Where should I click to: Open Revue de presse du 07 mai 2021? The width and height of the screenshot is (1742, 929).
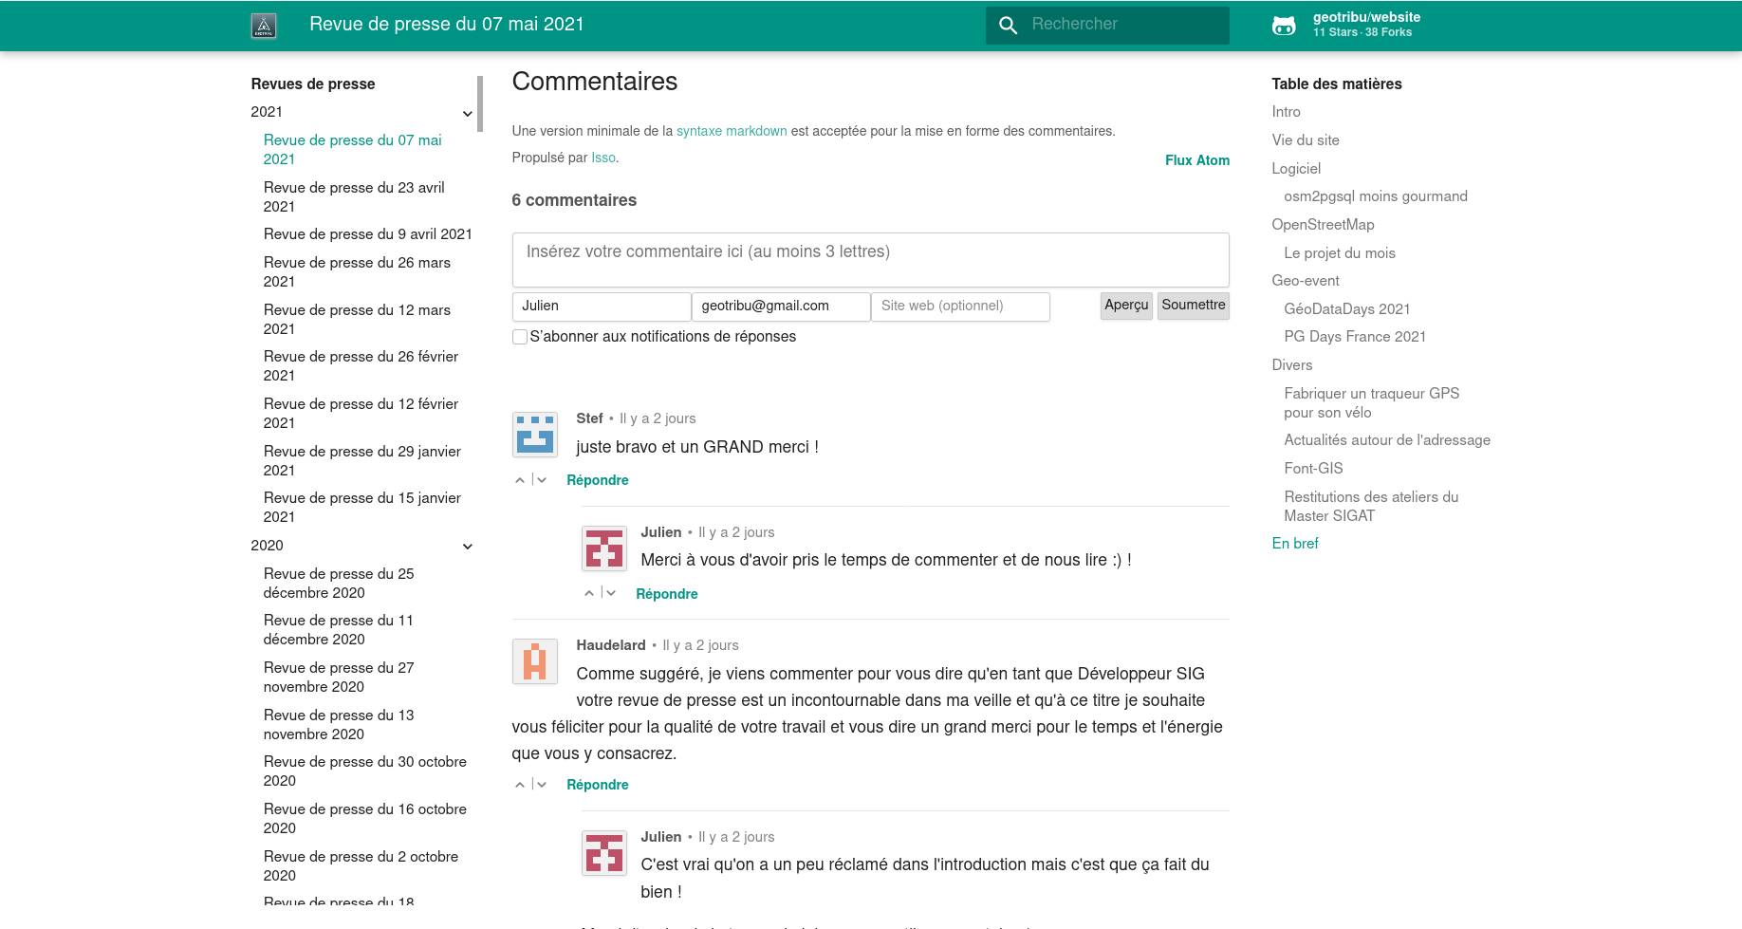[353, 150]
